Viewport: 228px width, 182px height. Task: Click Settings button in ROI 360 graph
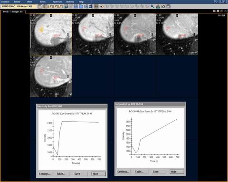click(x=45, y=174)
